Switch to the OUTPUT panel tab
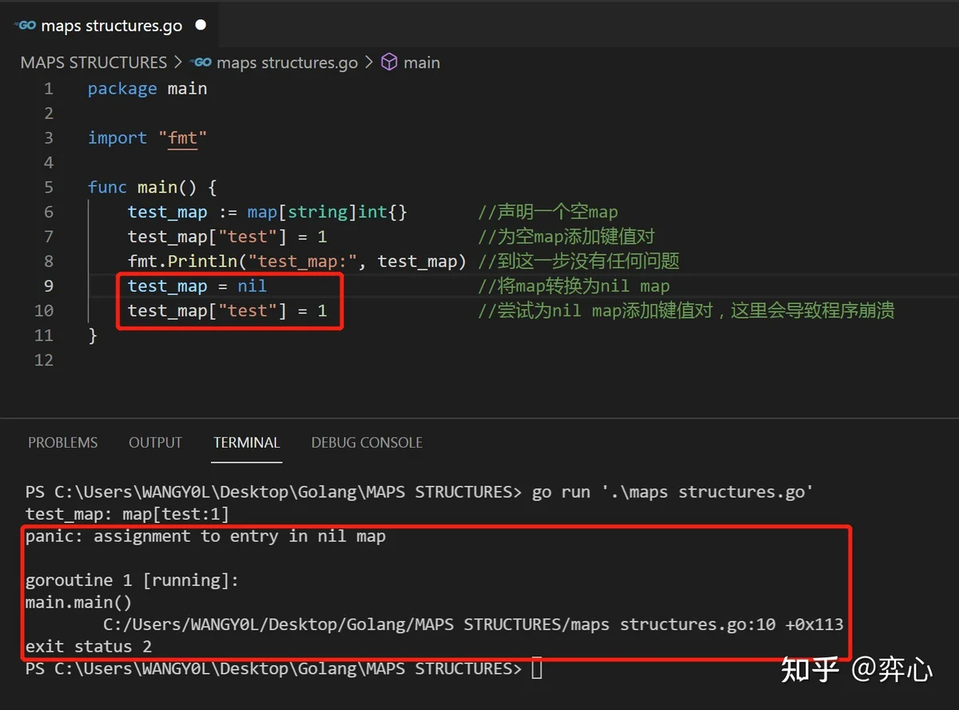Screen dimensions: 959x710 pyautogui.click(x=155, y=442)
